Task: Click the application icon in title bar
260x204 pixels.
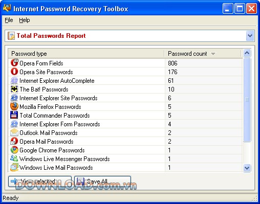Action: click(x=7, y=8)
